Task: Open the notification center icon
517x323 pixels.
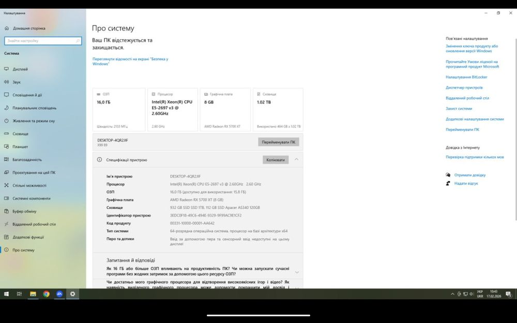Action: tap(508, 294)
